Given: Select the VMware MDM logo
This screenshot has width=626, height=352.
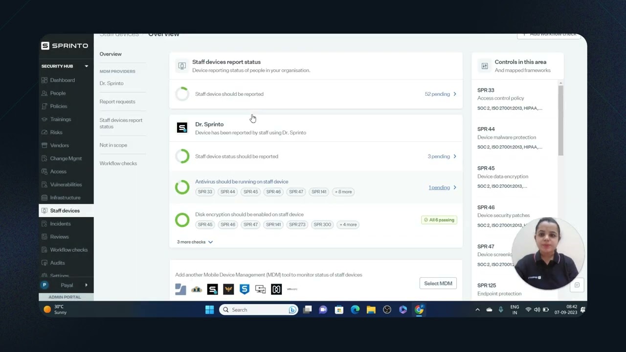Looking at the screenshot, I should click(x=292, y=289).
